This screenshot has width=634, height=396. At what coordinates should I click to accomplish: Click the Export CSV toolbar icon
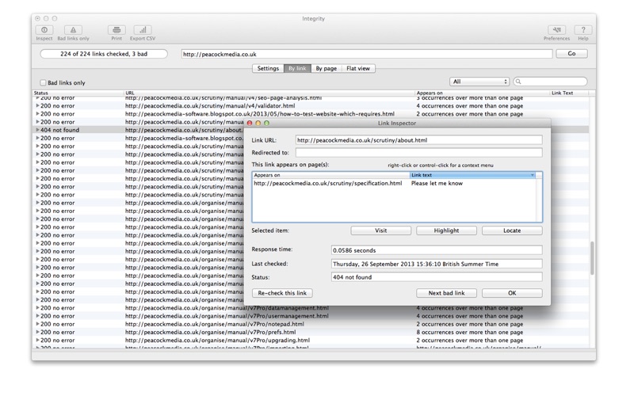[x=143, y=30]
